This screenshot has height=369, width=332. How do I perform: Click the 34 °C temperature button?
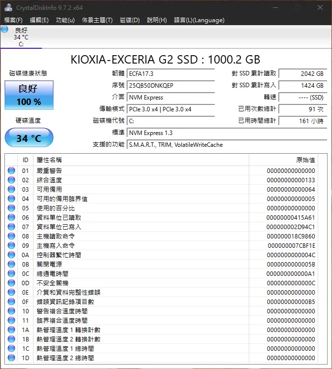(29, 138)
